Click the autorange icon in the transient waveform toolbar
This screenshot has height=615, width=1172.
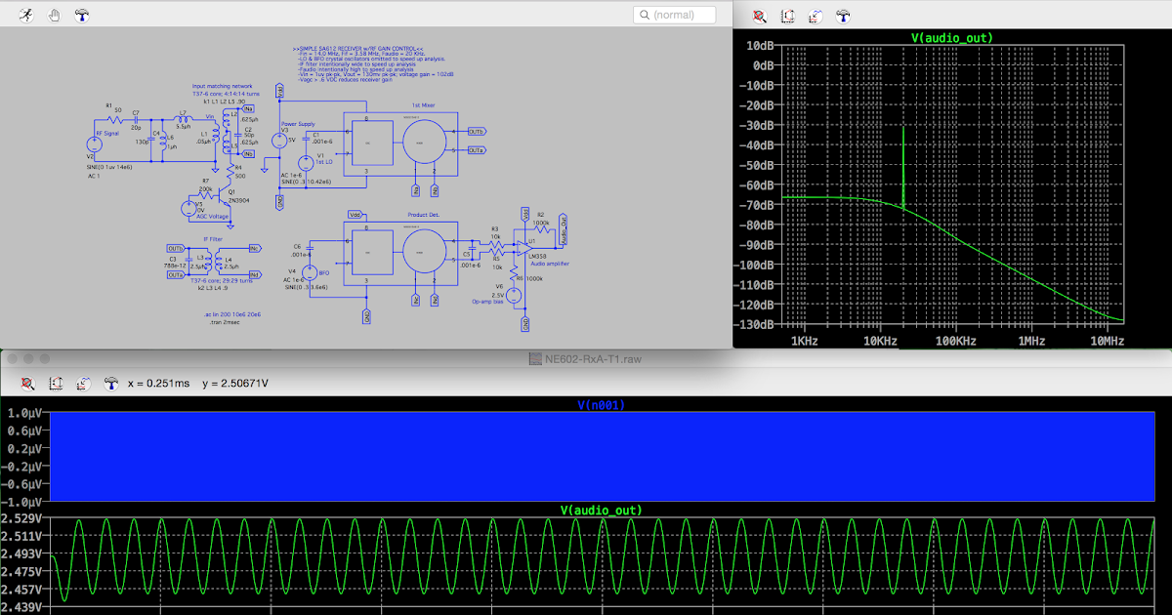(x=55, y=385)
